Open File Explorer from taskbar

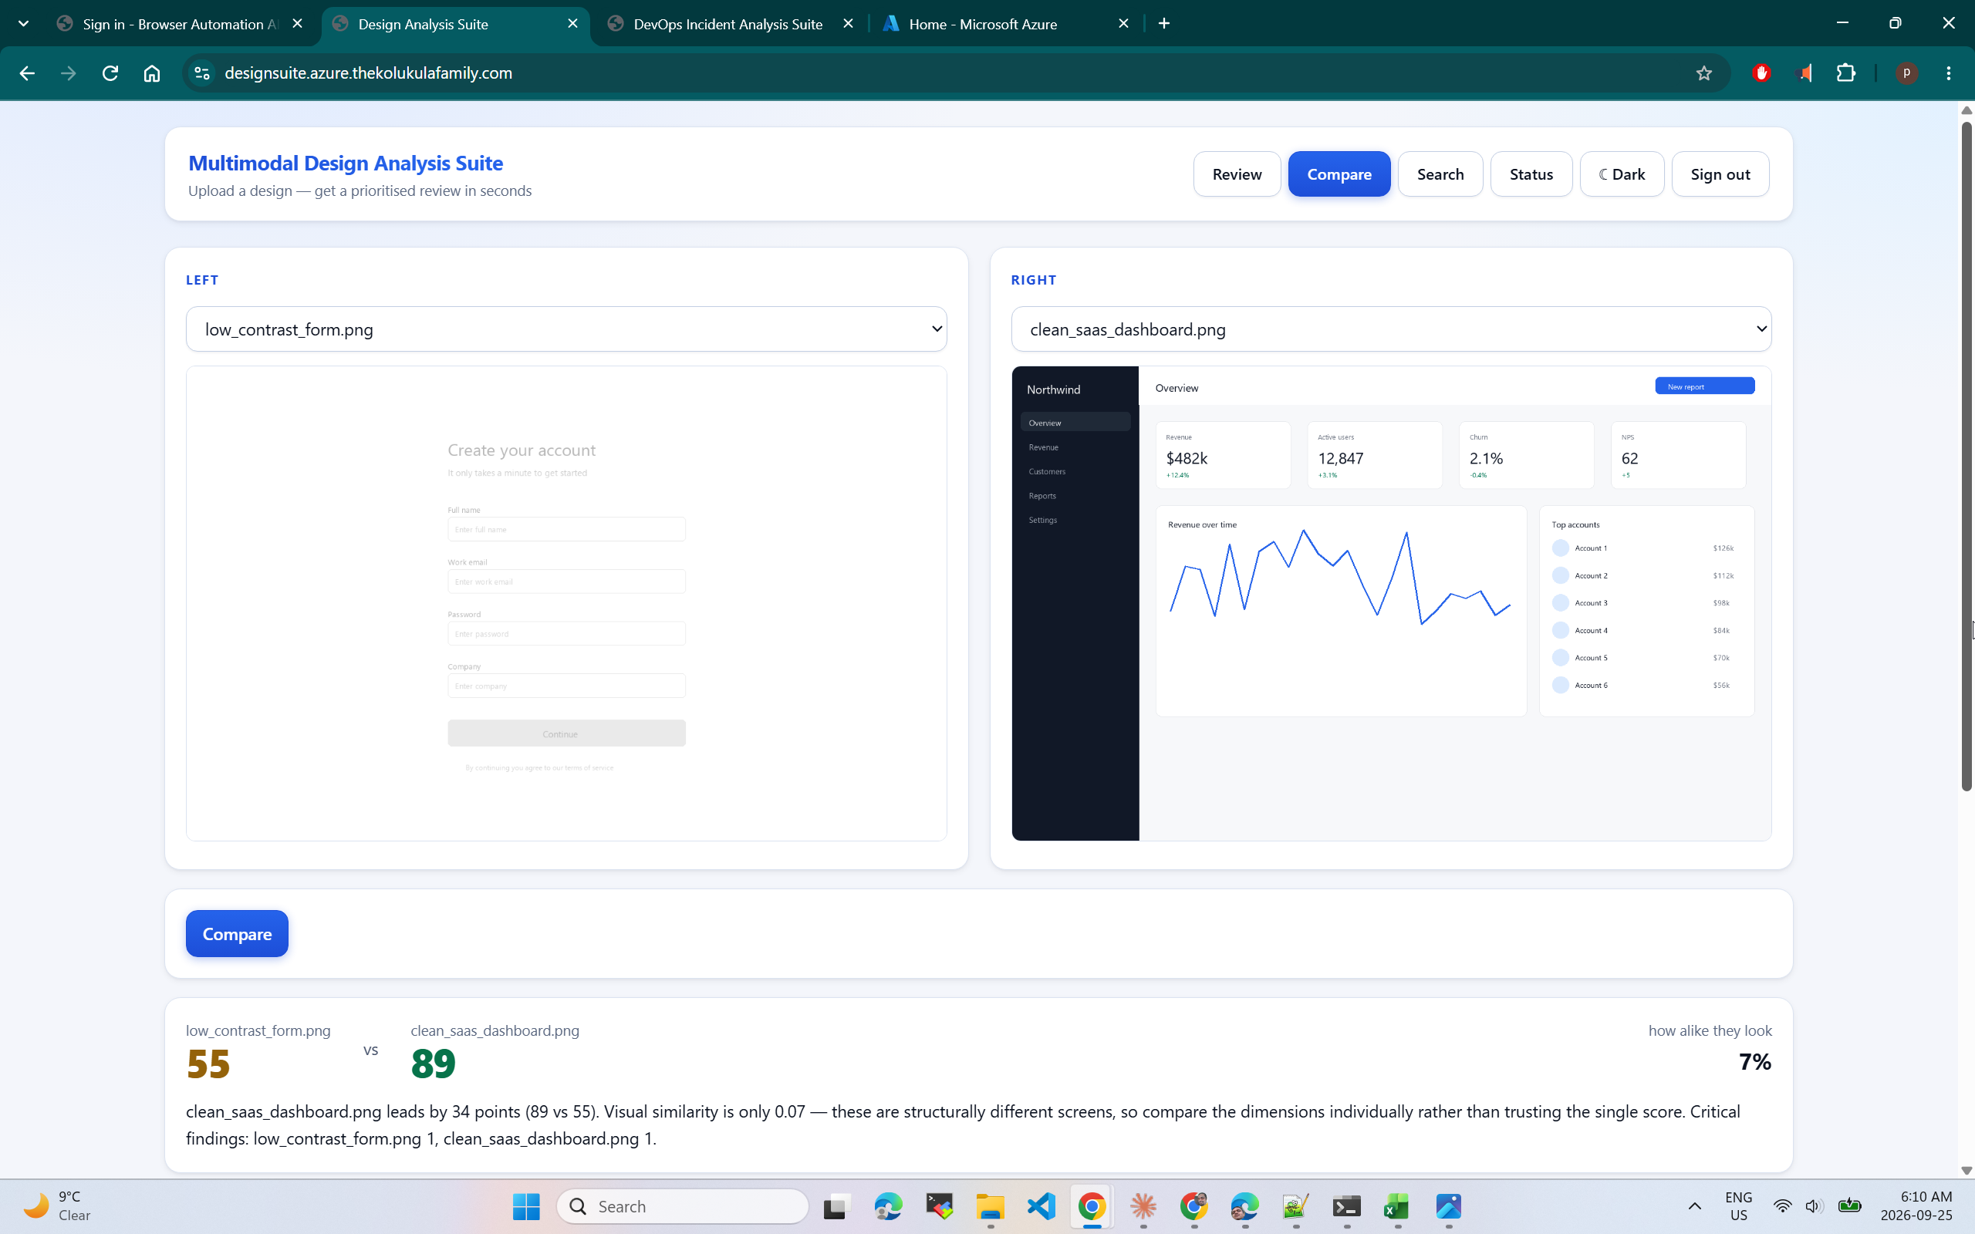[x=990, y=1206]
